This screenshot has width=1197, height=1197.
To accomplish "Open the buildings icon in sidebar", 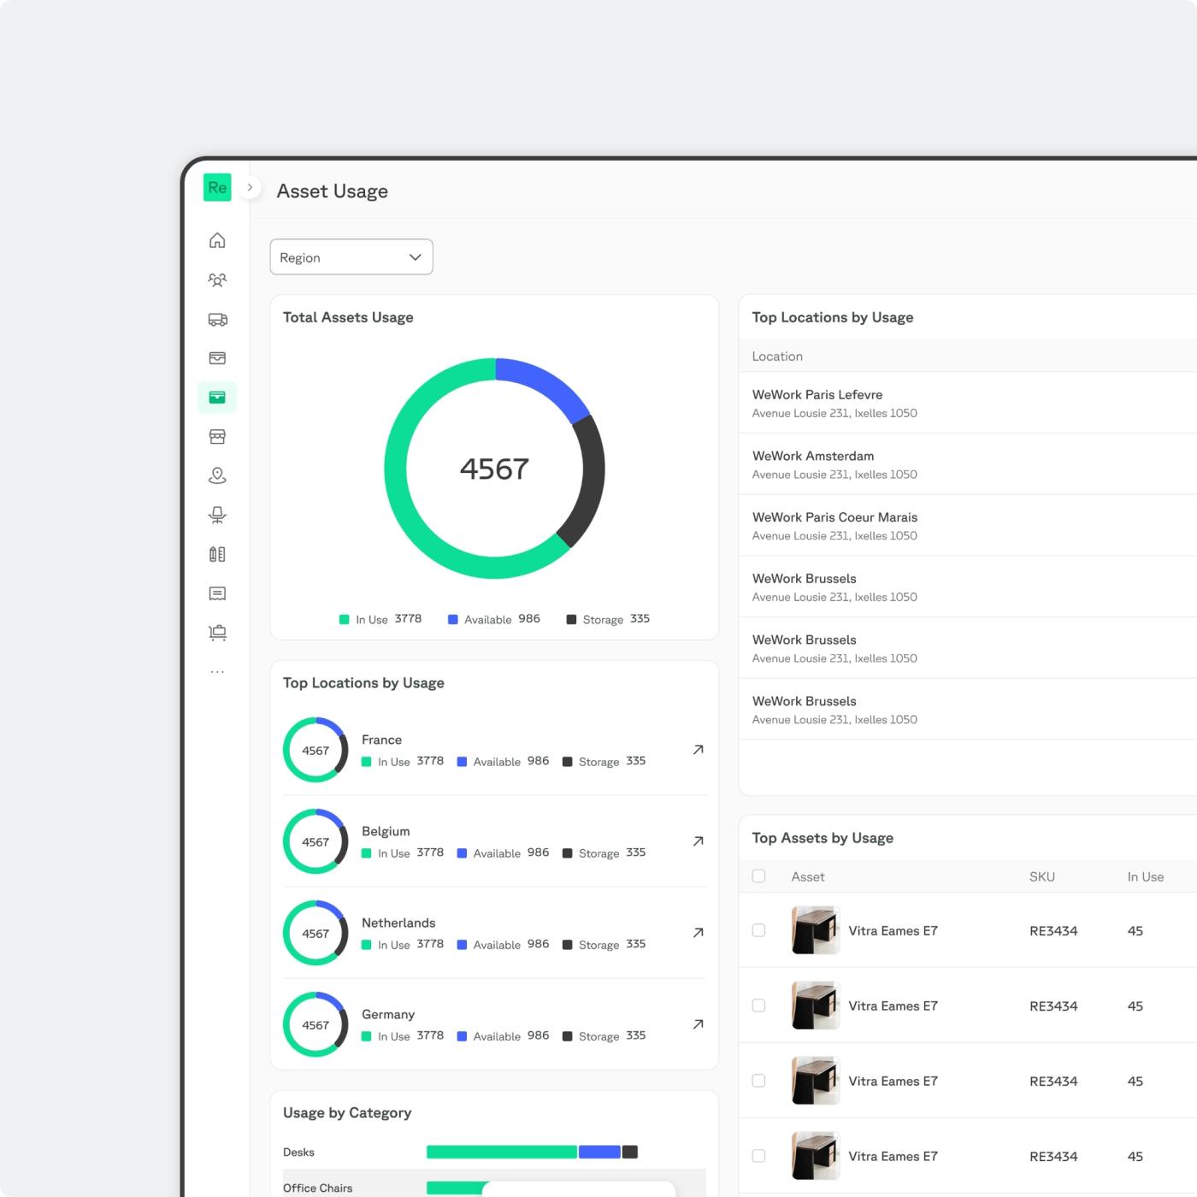I will point(217,554).
